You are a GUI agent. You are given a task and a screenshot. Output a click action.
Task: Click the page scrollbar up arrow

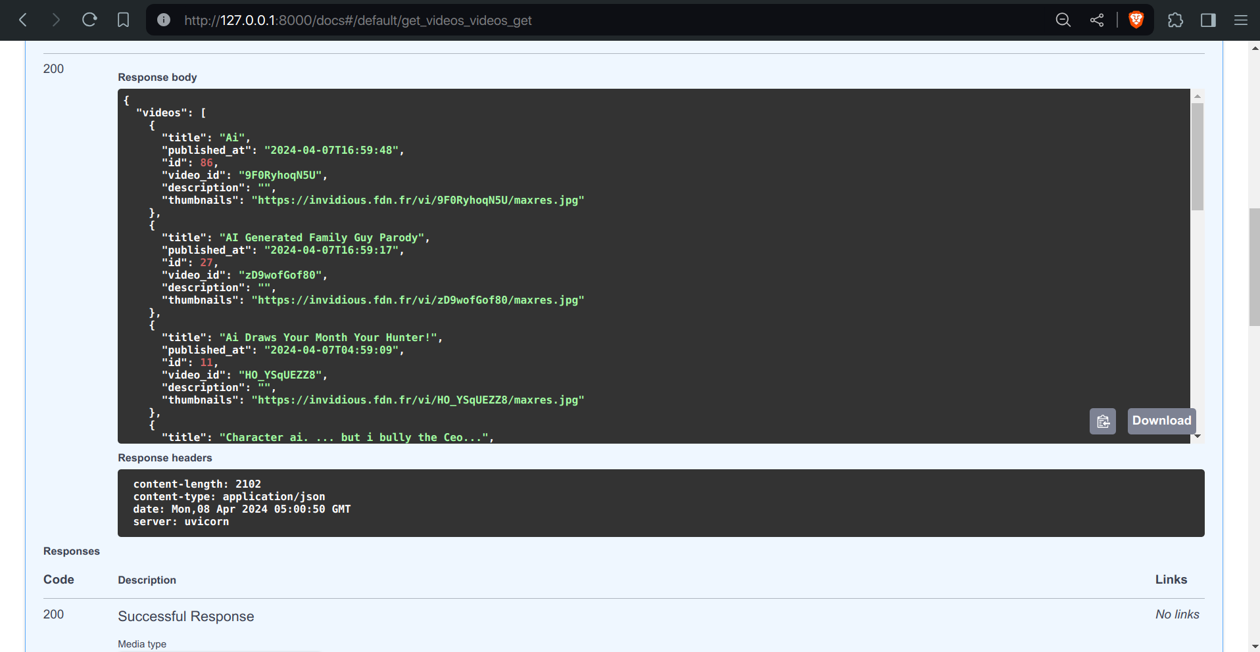pyautogui.click(x=1254, y=47)
